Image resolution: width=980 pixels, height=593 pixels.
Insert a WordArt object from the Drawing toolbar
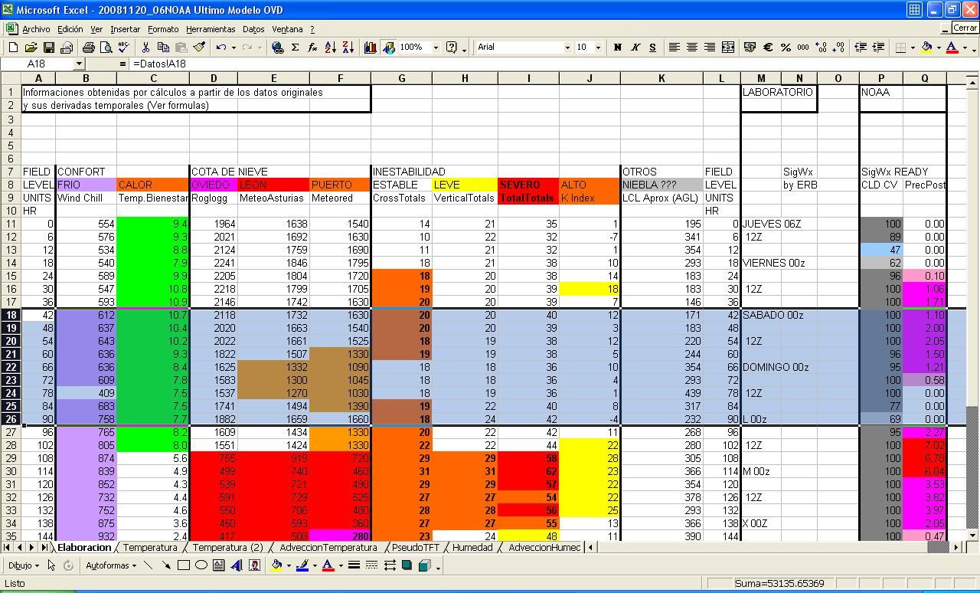point(235,565)
